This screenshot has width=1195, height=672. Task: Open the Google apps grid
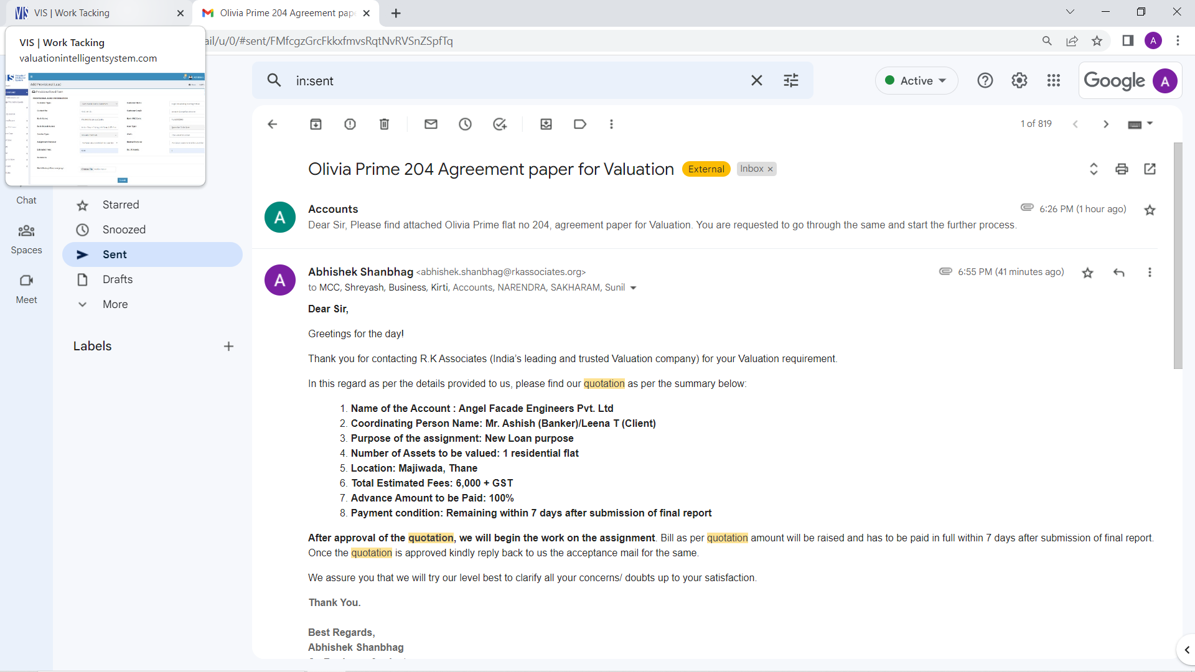pyautogui.click(x=1053, y=80)
